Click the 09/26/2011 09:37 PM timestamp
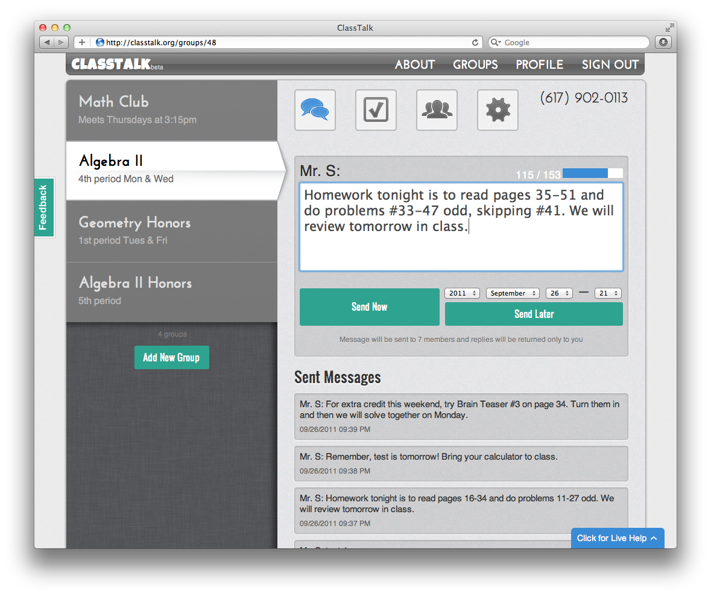711x596 pixels. (335, 524)
